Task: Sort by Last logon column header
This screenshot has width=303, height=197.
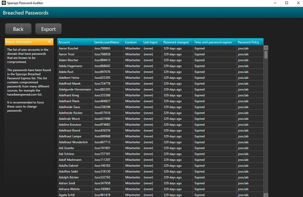Action: click(152, 42)
